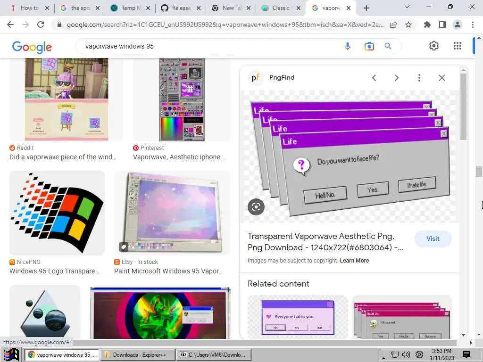Close the vaporwave search tab
This screenshot has width=483, height=362.
coord(349,8)
